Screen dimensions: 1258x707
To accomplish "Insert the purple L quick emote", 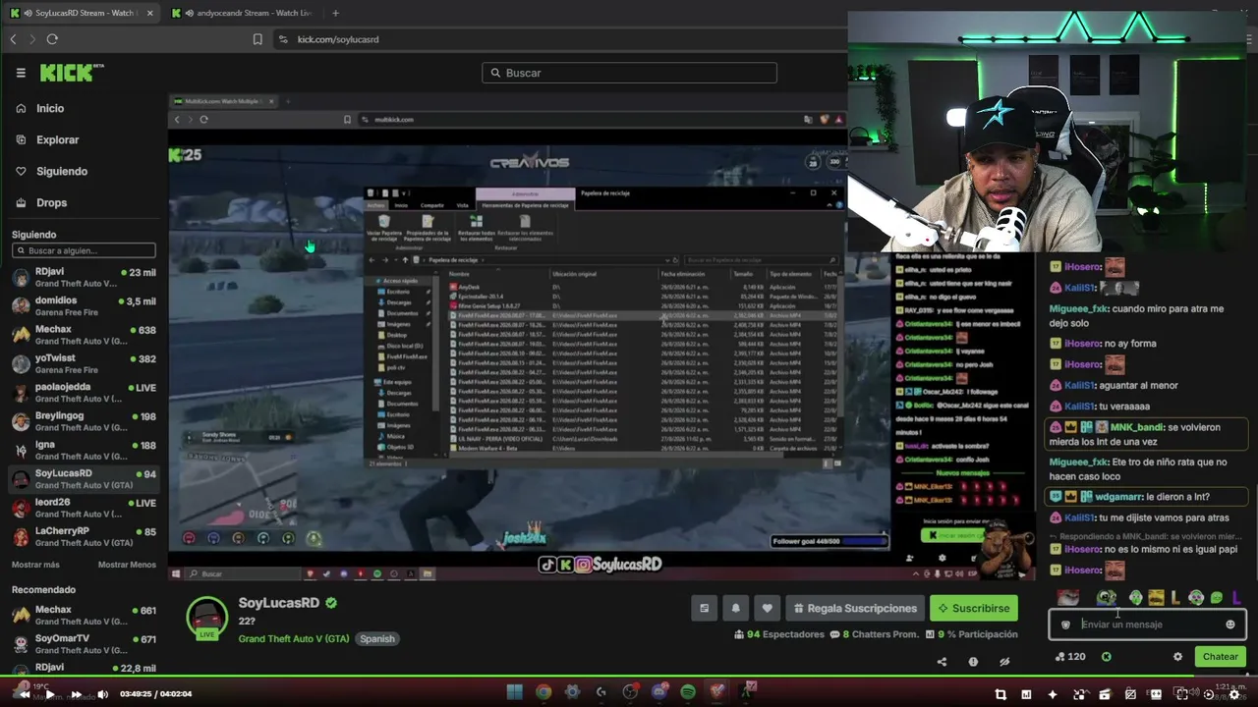I will [x=1235, y=598].
